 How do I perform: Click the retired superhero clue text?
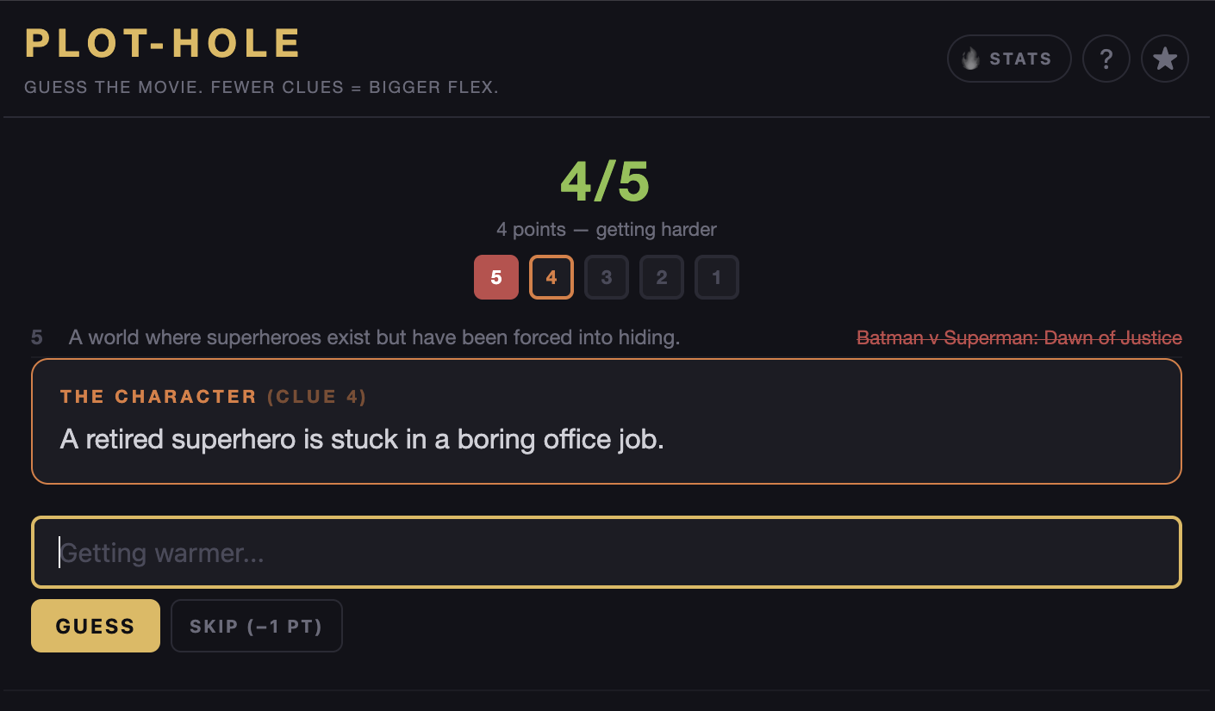[x=362, y=439]
